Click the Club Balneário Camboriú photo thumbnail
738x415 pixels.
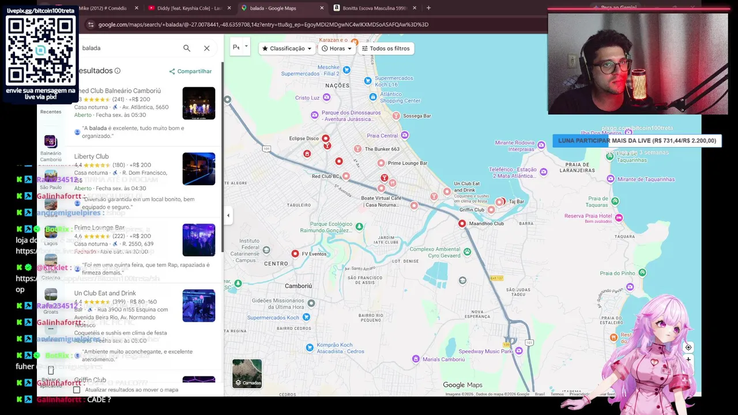click(199, 103)
